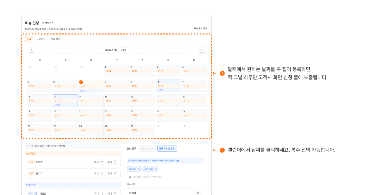Viewport: 373px width, 195px height.
Task: Select July 21 in the calendar
Action: (91, 115)
